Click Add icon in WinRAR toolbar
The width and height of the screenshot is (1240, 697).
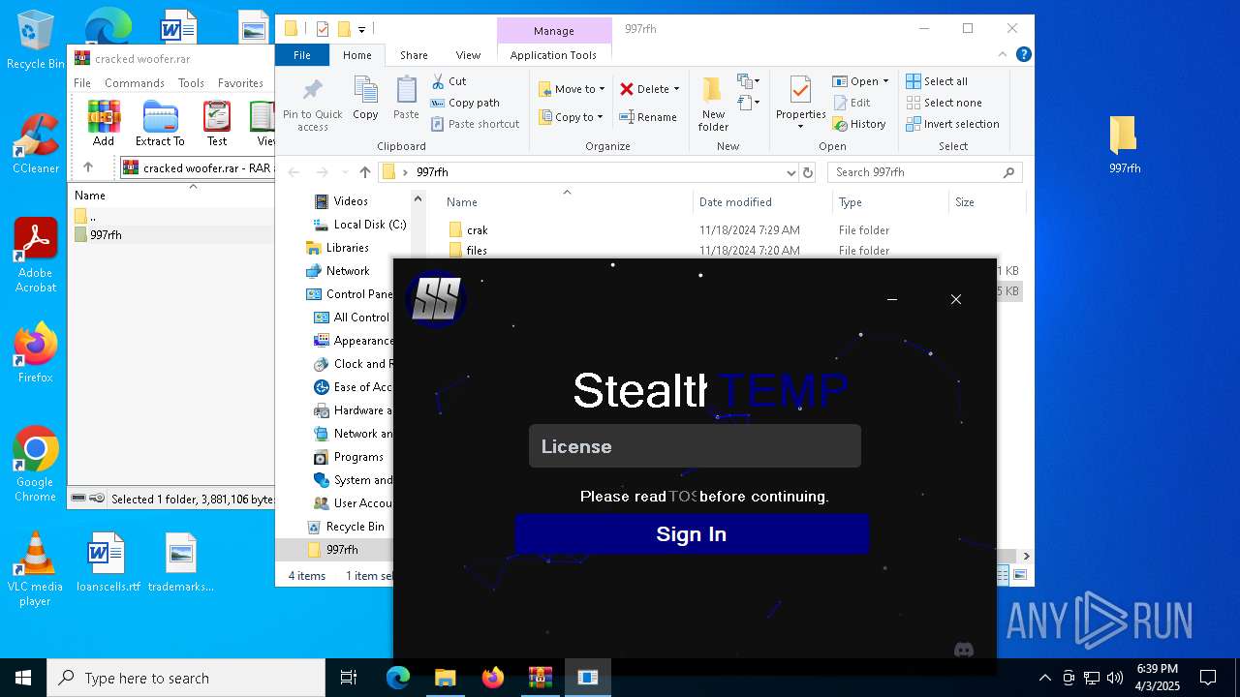(x=104, y=124)
